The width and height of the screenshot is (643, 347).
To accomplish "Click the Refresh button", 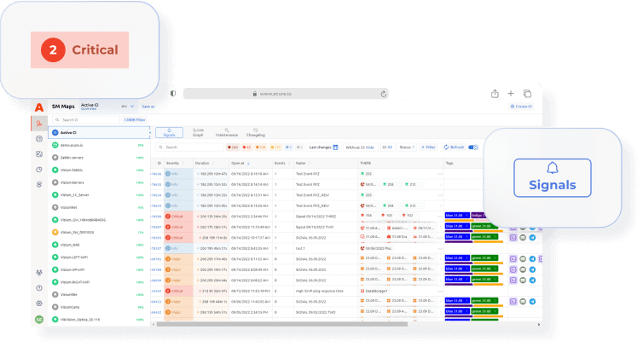I will click(x=454, y=147).
